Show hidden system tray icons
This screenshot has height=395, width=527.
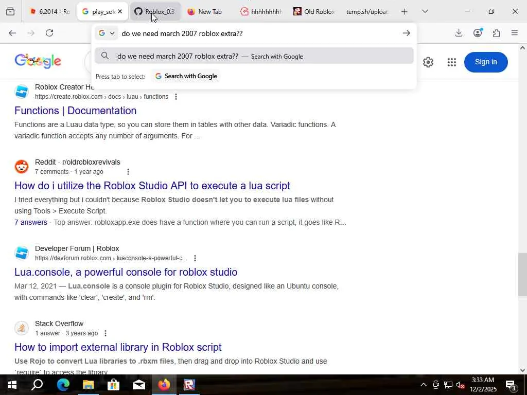click(x=424, y=385)
